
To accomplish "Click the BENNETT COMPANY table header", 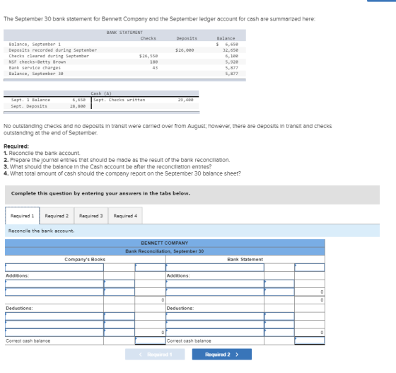I will point(165,243).
